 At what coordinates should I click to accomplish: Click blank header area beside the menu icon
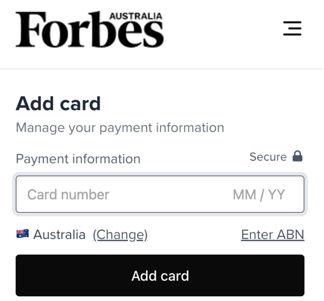223,29
